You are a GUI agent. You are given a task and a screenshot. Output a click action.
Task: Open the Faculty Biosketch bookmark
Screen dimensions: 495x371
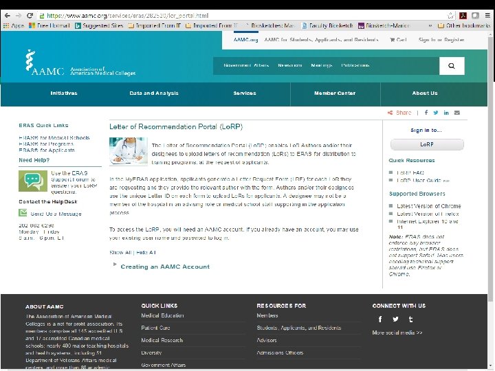(327, 25)
